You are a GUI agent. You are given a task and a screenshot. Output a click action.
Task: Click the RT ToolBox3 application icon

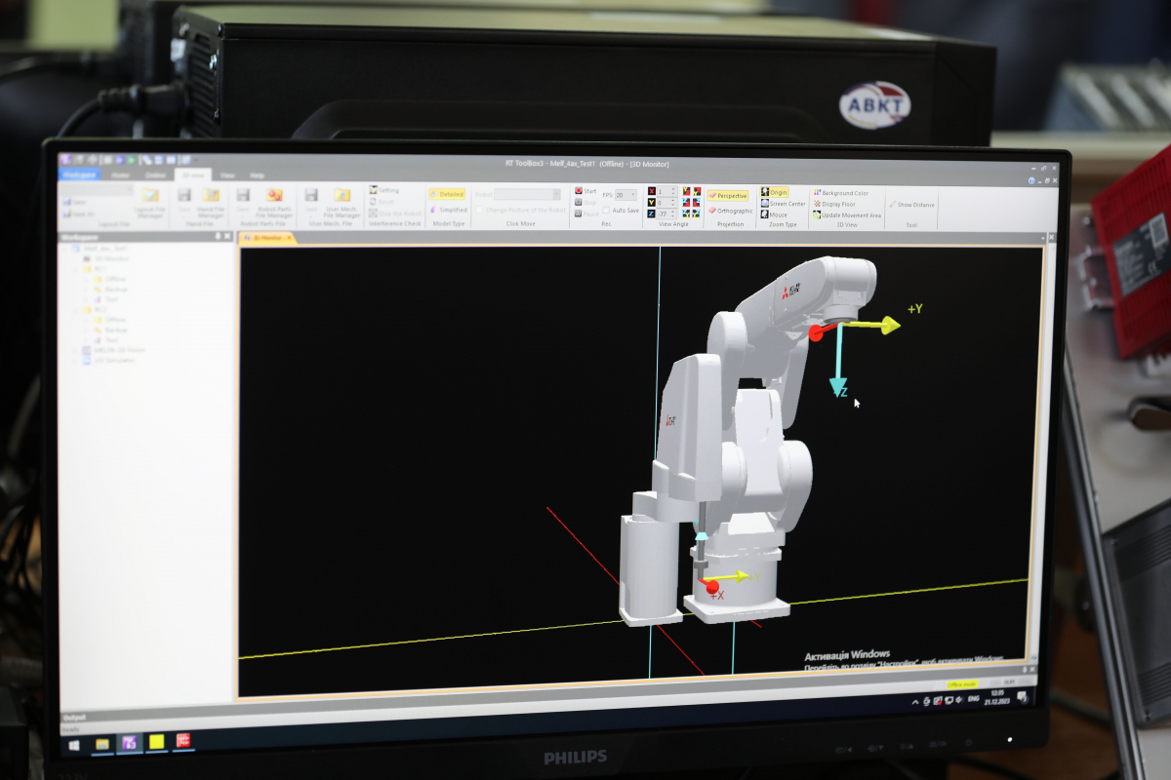click(x=65, y=160)
